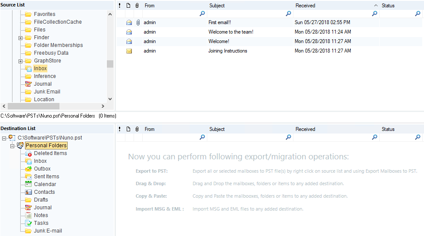Click the envelope icon of Joining Instructions email

[129, 51]
